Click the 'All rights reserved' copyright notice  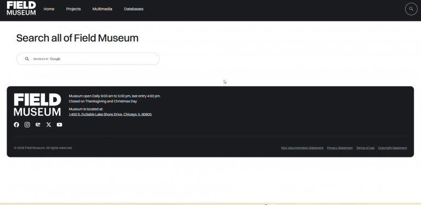tap(43, 148)
